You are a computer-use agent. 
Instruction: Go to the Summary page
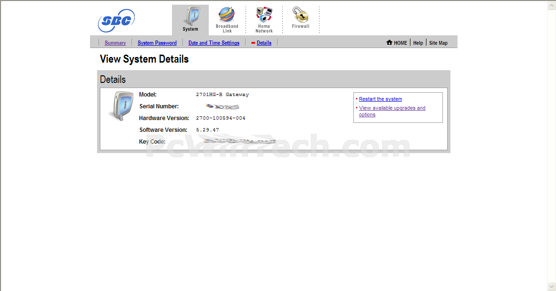[x=115, y=43]
